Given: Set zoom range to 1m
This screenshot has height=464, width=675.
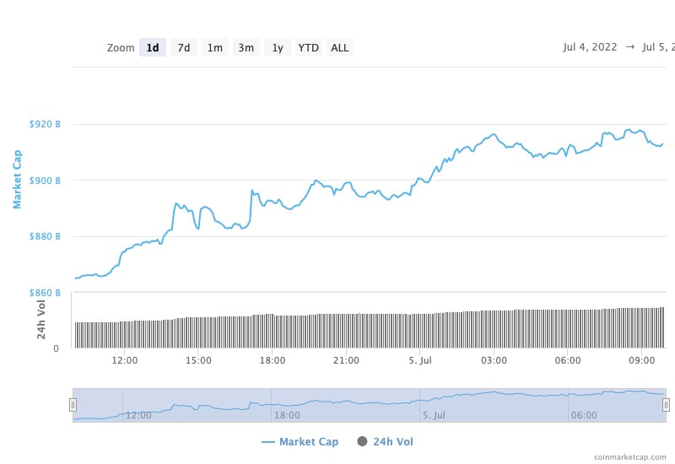Looking at the screenshot, I should [215, 48].
